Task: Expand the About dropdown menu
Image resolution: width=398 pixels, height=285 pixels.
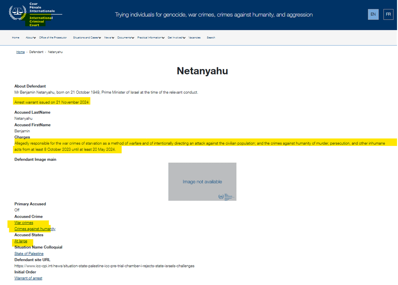Action: [31, 38]
